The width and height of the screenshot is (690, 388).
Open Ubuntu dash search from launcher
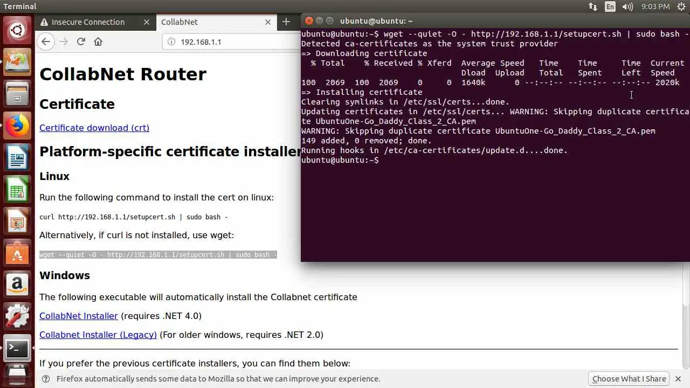pos(17,30)
